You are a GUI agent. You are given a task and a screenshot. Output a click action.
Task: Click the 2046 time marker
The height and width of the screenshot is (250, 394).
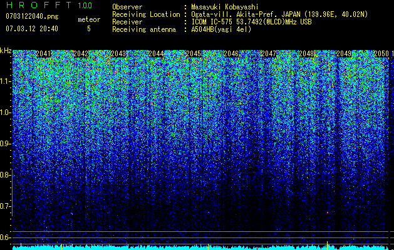(231, 54)
